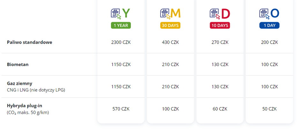
Task: Click the 50 CZK hybrid one-day price
Action: point(269,109)
